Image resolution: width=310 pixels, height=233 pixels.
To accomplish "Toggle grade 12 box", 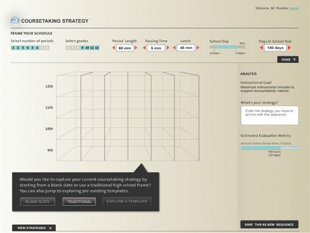I will [97, 48].
